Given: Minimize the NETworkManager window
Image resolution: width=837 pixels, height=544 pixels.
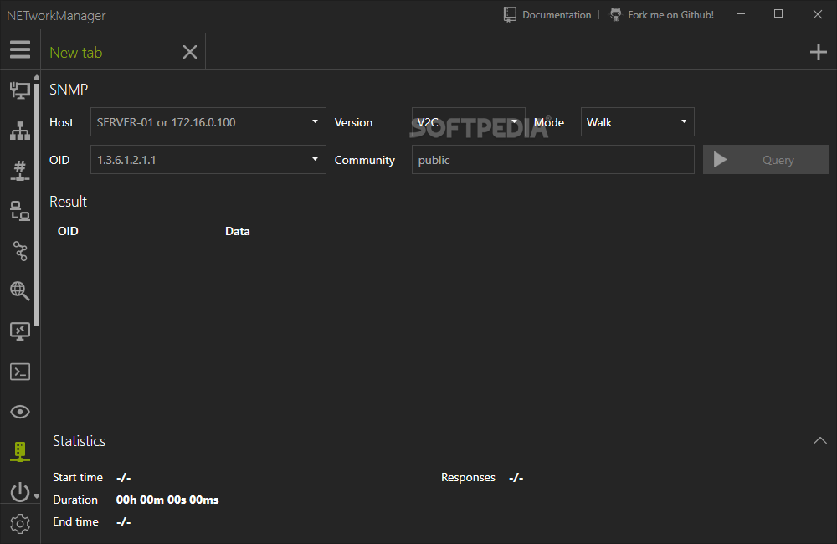Looking at the screenshot, I should [x=741, y=14].
